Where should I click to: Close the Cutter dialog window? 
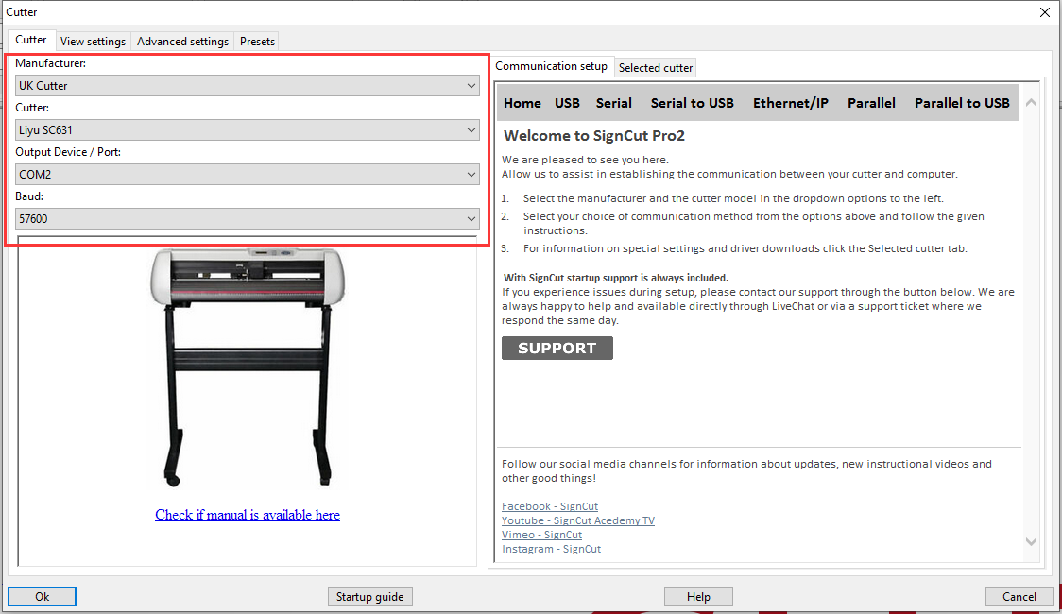tap(1045, 12)
